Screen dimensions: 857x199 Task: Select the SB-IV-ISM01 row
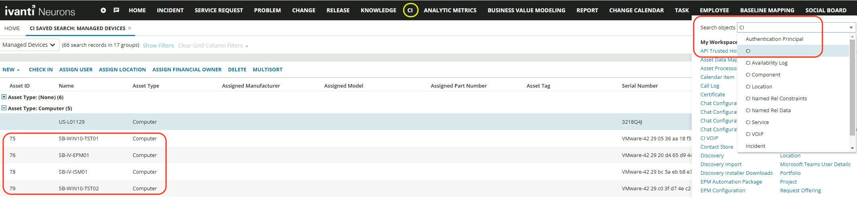[346, 172]
